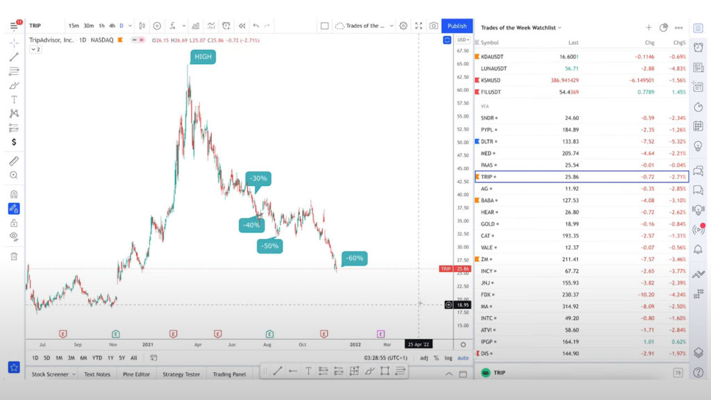
Task: Expand the collapsed indicators legend showing 2
Action: coord(35,49)
